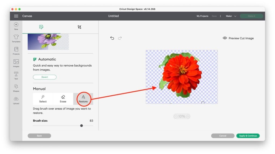Open My Projects
The image size is (275, 154).
202,16
